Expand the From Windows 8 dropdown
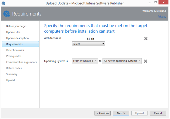The height and width of the screenshot is (119, 170). [85, 61]
